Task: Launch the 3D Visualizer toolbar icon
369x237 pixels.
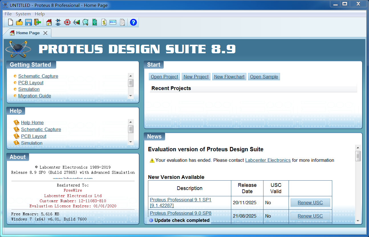Action: 76,22
